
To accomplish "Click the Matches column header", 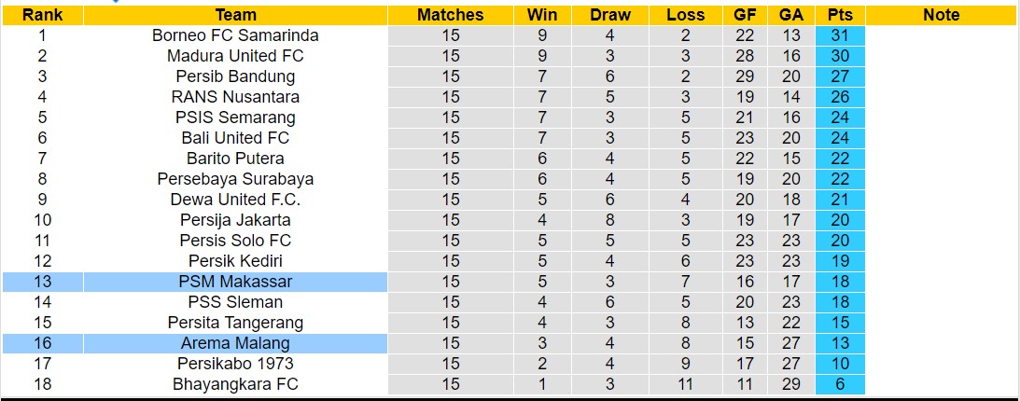I will click(x=450, y=15).
